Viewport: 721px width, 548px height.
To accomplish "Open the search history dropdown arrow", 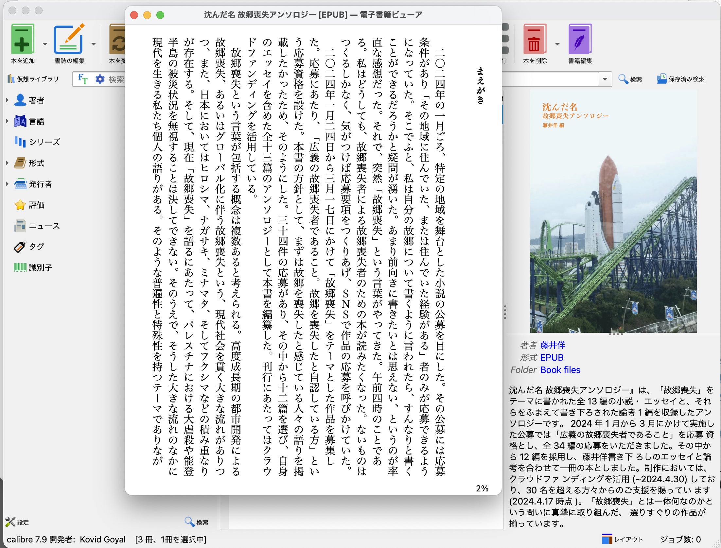I will point(605,79).
